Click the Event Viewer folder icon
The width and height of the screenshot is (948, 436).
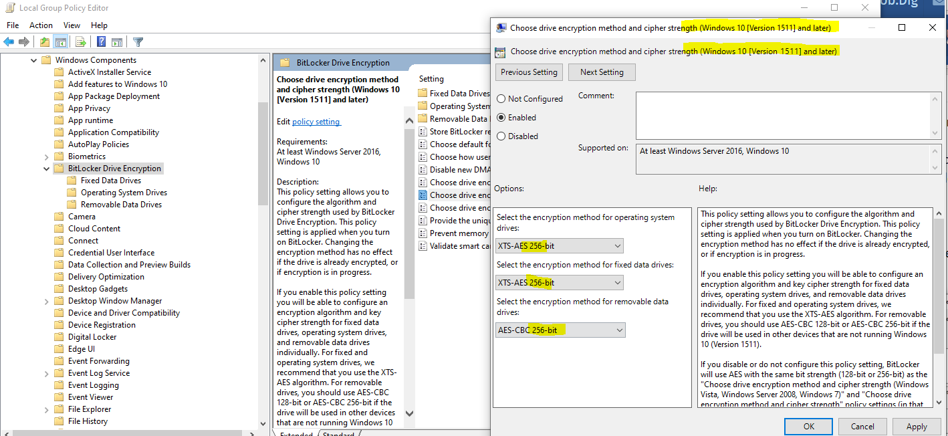(x=59, y=397)
